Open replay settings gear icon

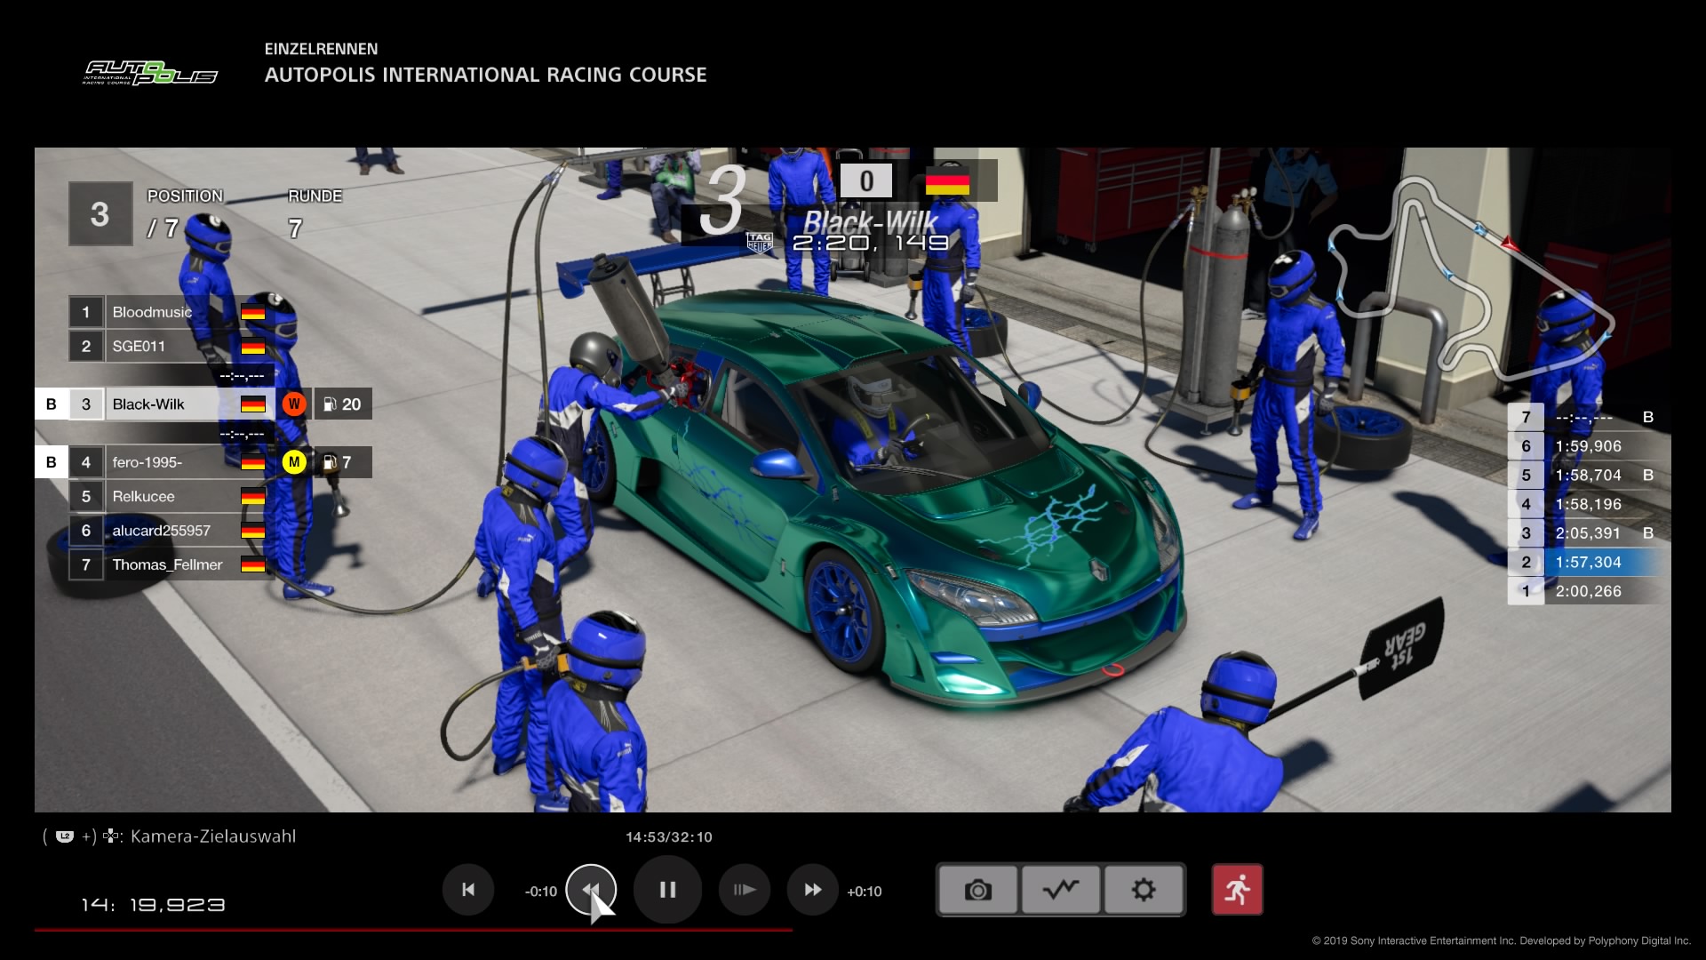[x=1144, y=890]
